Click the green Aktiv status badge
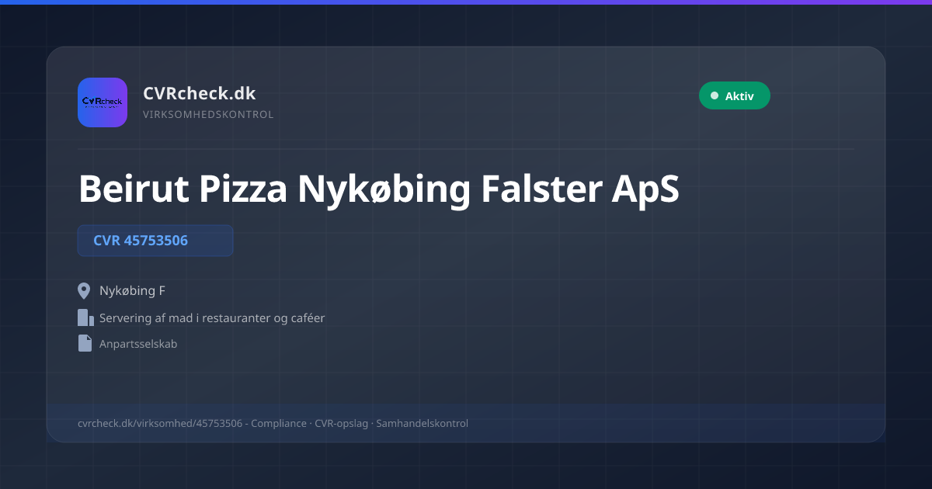This screenshot has height=489, width=932. point(734,95)
